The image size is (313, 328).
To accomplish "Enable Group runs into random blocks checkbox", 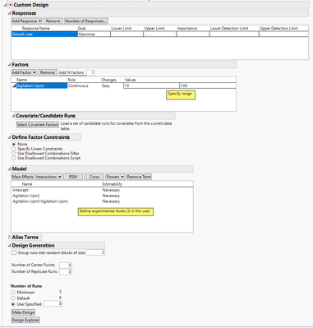I will tap(14, 252).
